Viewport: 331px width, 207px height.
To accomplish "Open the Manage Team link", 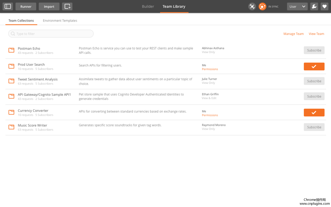I will pyautogui.click(x=293, y=34).
